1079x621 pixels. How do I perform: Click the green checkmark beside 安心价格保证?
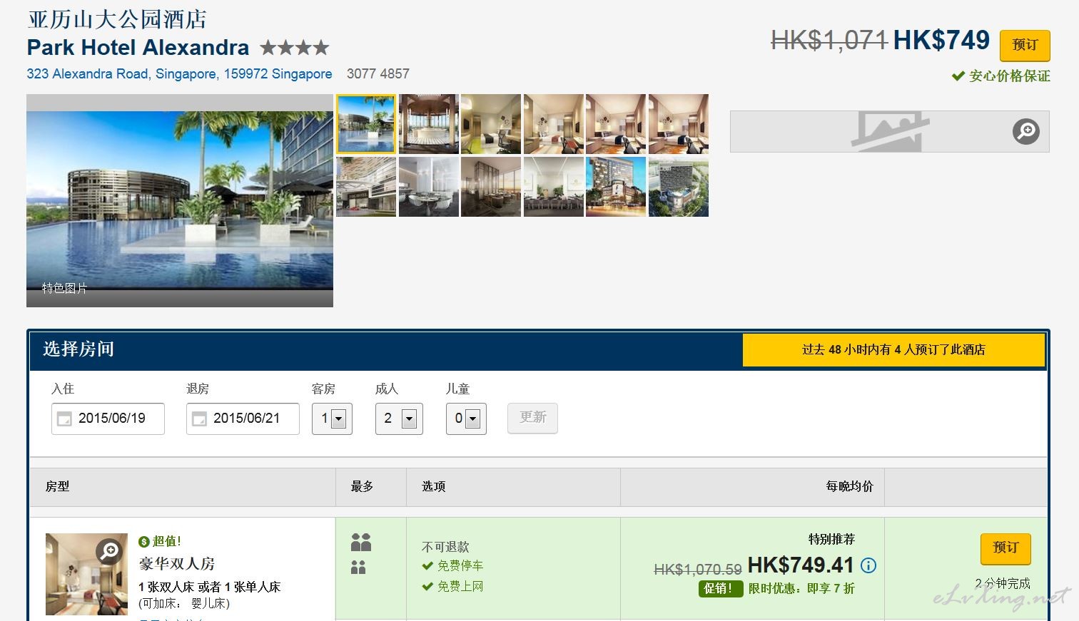coord(958,76)
